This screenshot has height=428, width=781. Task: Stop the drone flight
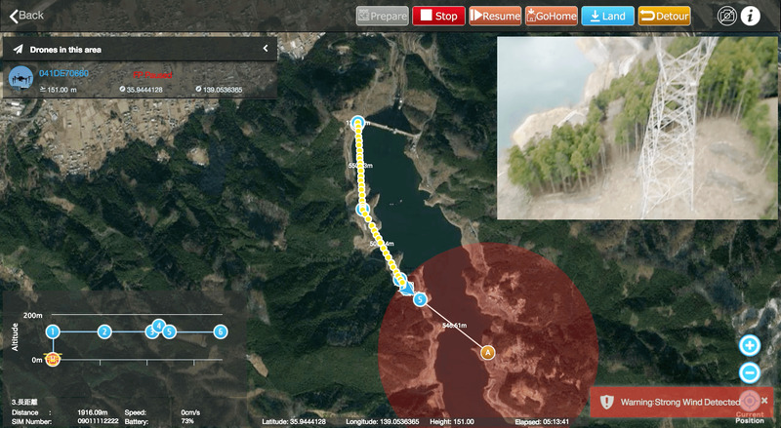438,16
